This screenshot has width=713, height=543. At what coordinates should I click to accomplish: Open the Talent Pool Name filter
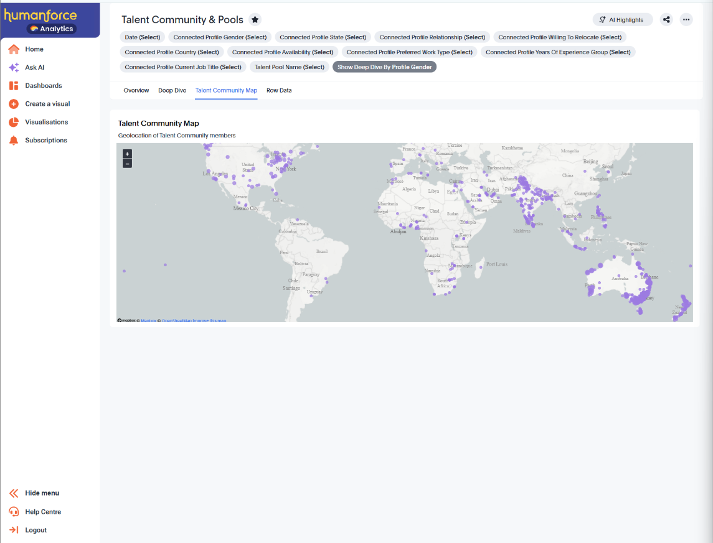click(288, 67)
